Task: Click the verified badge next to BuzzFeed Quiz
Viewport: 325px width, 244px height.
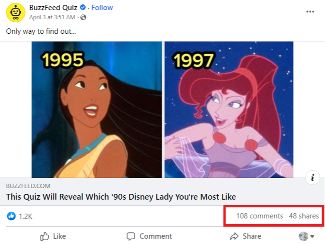Action: [83, 8]
